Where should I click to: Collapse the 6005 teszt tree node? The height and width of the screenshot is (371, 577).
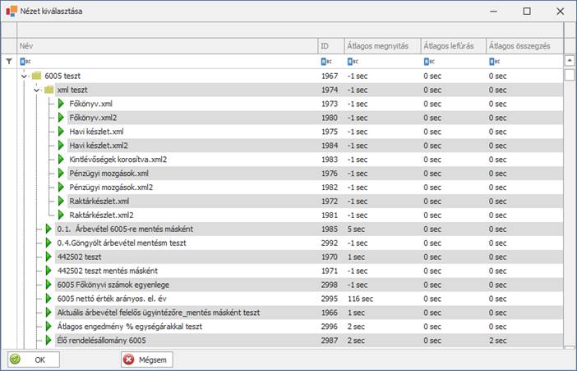24,76
